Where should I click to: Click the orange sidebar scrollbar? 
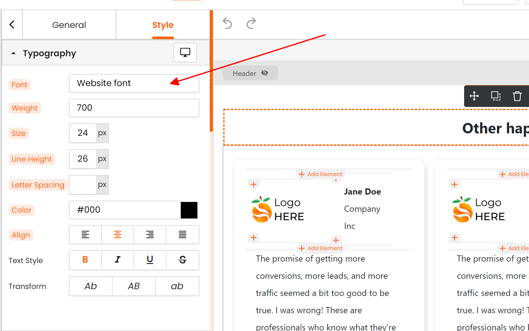211,71
